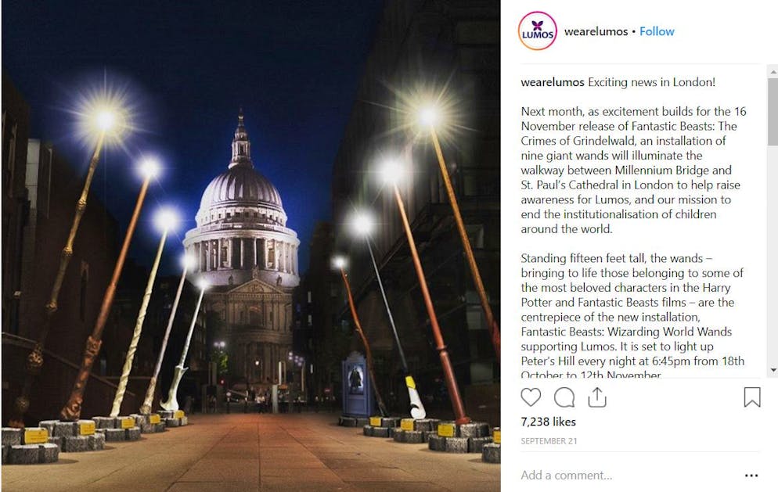The width and height of the screenshot is (778, 492).
Task: Open wearelumos username in the header
Action: [x=596, y=31]
